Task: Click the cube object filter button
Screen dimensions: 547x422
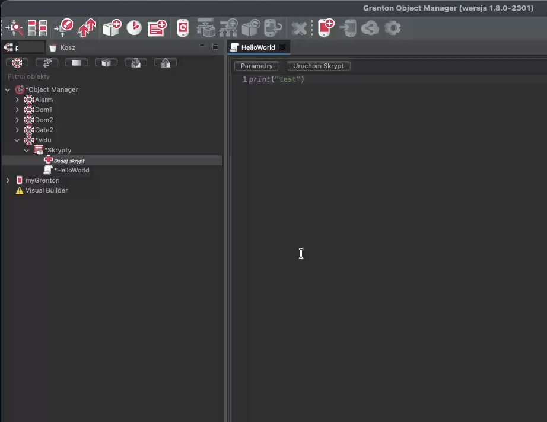Action: [x=106, y=63]
